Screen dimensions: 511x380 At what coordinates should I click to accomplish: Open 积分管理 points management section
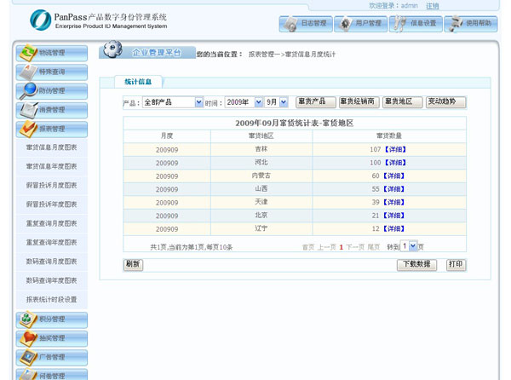coord(51,320)
